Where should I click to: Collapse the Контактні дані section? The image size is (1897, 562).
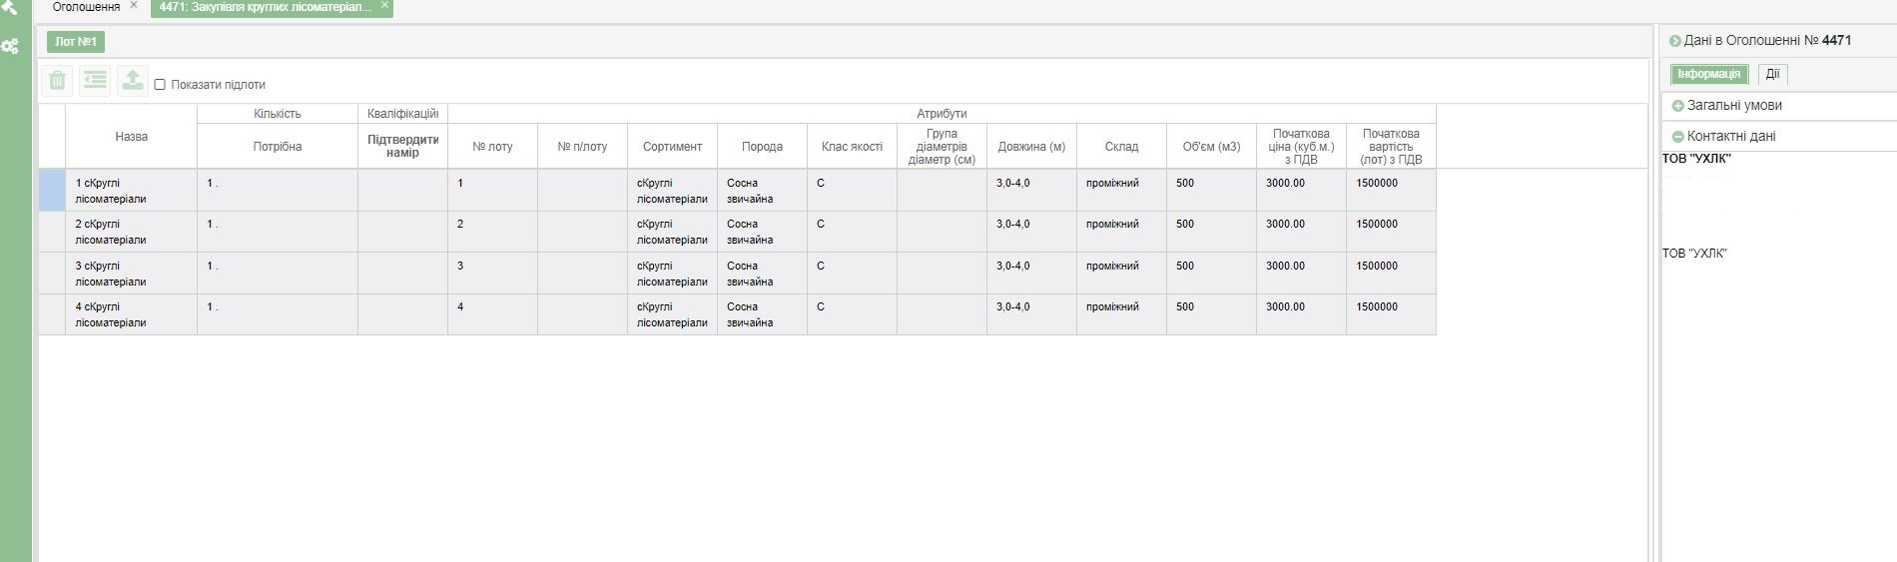1677,137
